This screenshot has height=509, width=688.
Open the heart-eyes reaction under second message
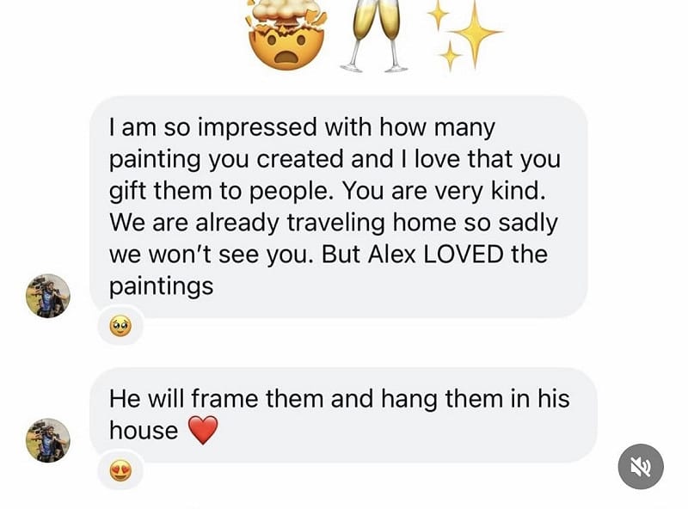click(x=120, y=469)
